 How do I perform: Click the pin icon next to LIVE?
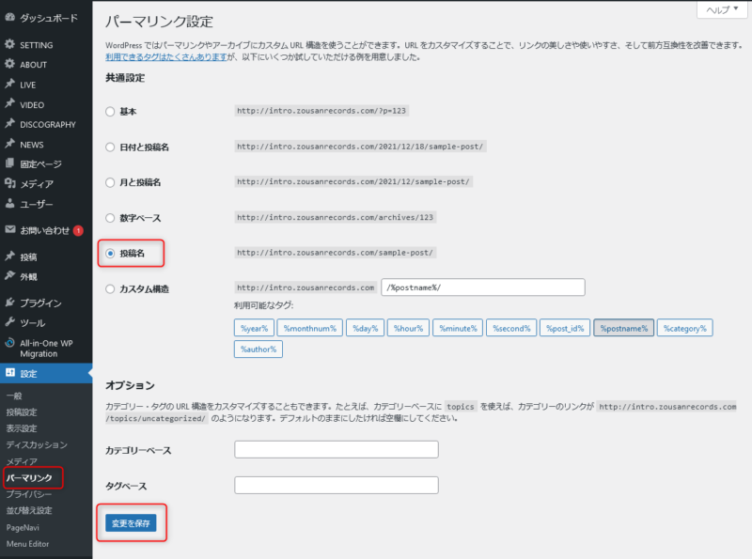(9, 85)
